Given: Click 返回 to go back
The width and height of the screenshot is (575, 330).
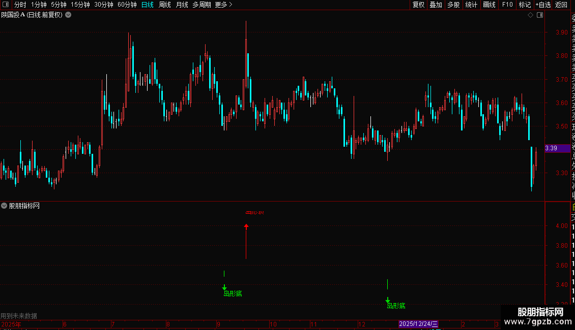Looking at the screenshot, I should click(561, 5).
